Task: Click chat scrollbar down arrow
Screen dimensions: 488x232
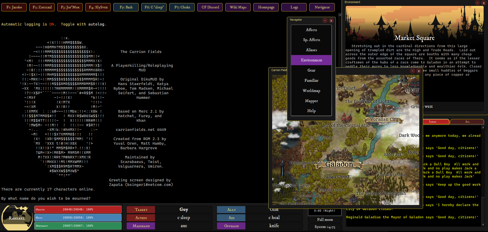Action: pyautogui.click(x=483, y=225)
